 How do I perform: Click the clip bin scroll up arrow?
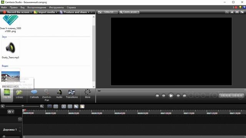94,17
